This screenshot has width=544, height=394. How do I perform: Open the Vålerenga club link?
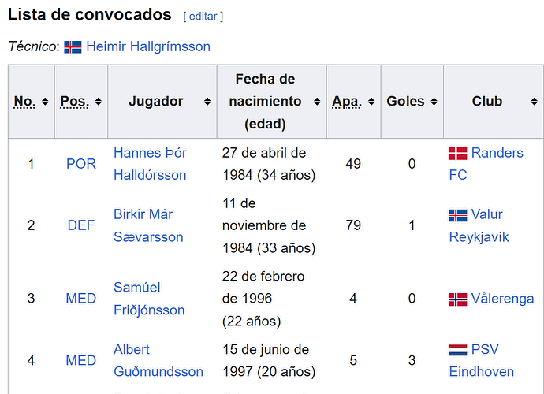pos(502,299)
